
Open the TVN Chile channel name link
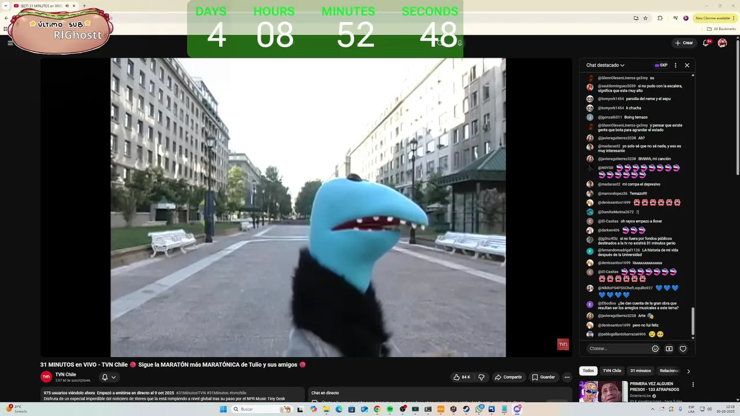(66, 374)
